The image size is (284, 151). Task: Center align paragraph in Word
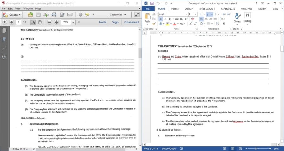click(x=206, y=19)
